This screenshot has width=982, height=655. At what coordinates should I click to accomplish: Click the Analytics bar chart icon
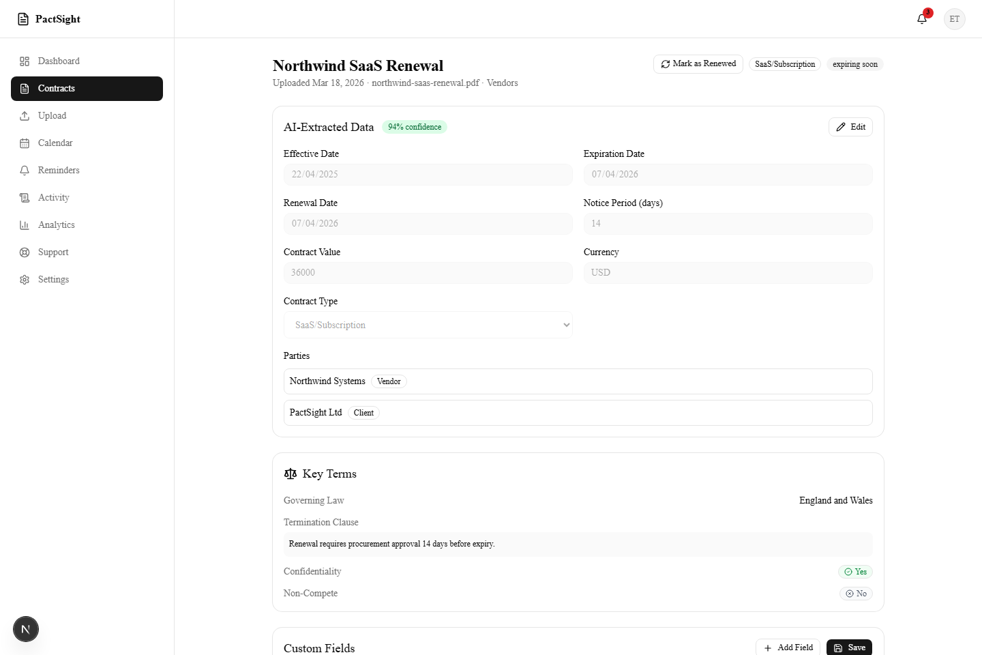[25, 225]
